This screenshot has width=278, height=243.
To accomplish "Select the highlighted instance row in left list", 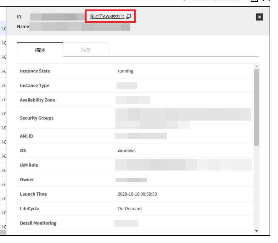I will pyautogui.click(x=3, y=29).
